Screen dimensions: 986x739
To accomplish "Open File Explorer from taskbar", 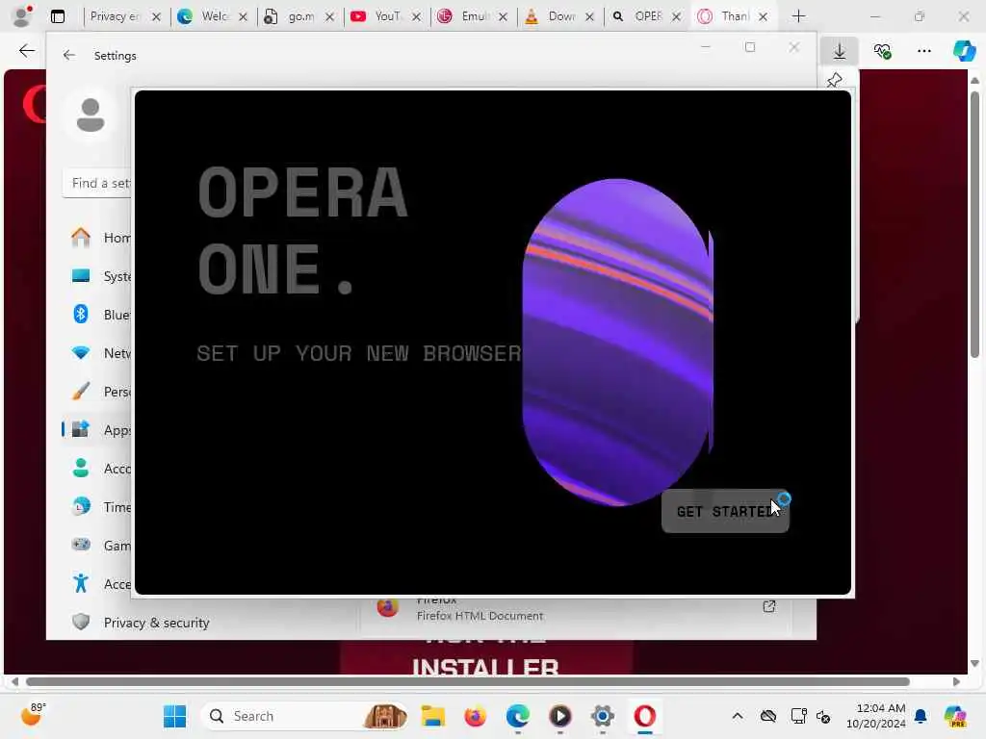I will point(432,716).
